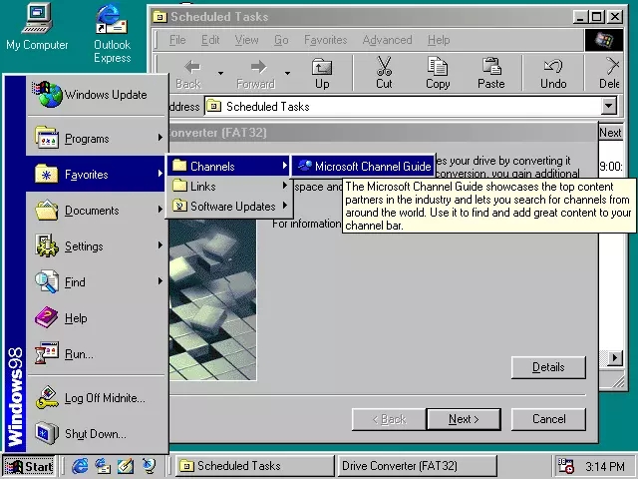The image size is (638, 479).
Task: Open Internet Explorer from Quick Launch
Action: tap(80, 466)
